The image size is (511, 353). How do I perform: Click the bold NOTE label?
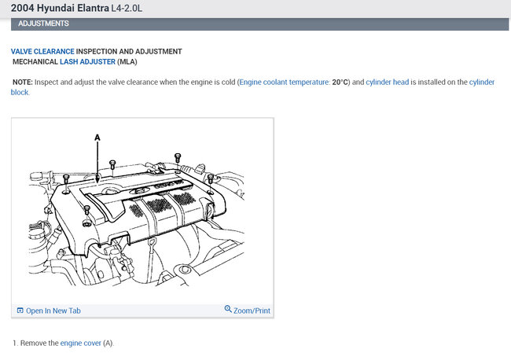pos(24,82)
